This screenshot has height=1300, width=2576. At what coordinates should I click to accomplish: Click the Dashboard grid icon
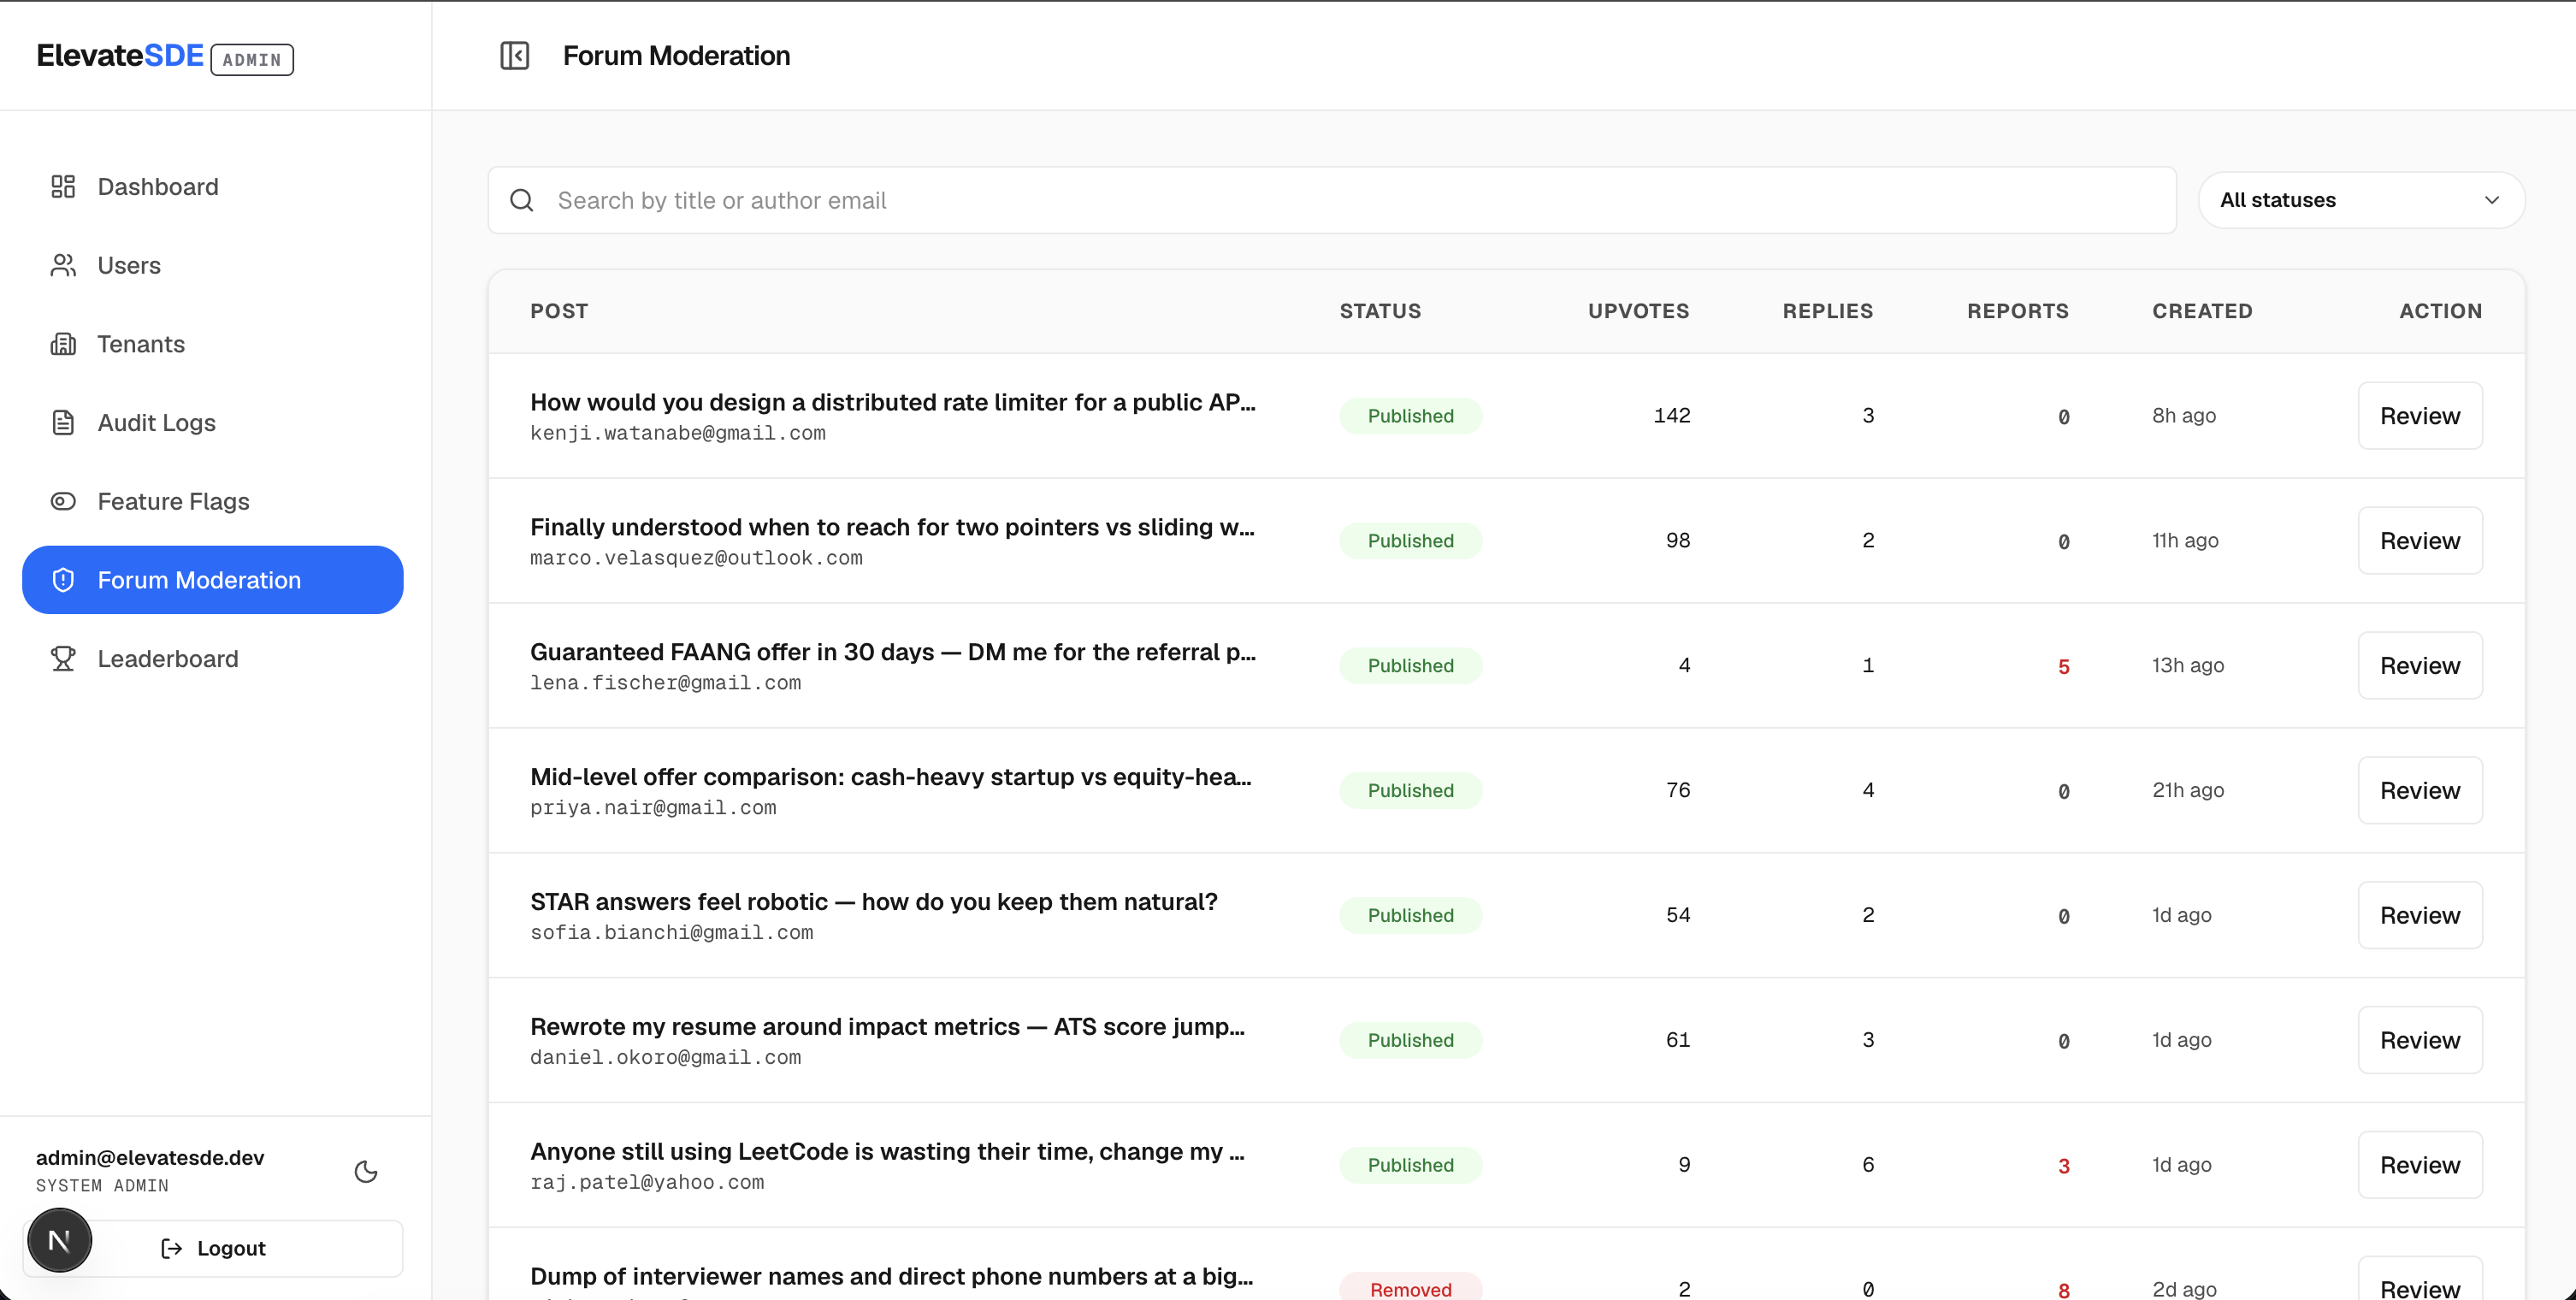63,186
